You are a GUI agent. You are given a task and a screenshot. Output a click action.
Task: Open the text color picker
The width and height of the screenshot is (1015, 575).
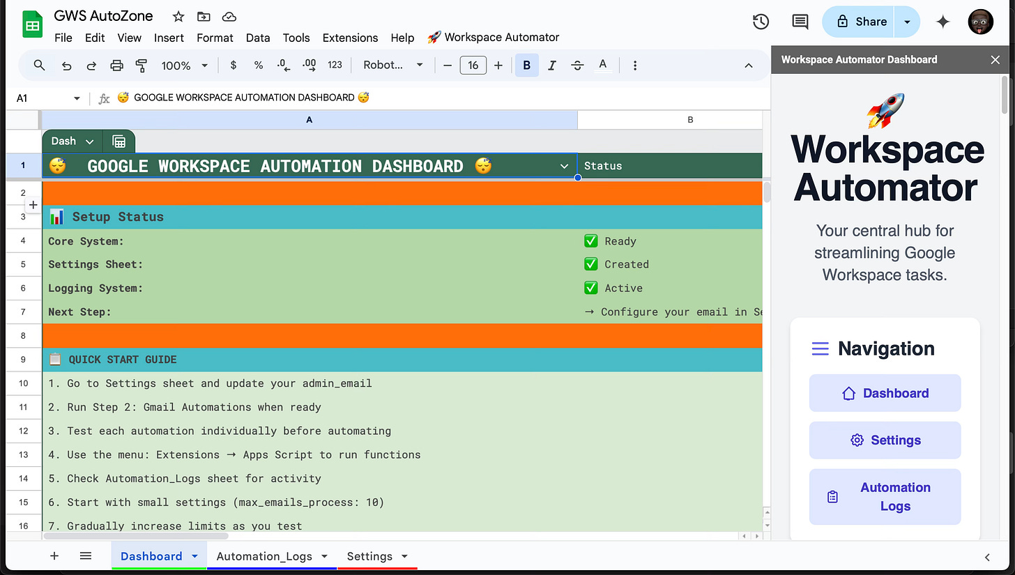[x=602, y=65]
